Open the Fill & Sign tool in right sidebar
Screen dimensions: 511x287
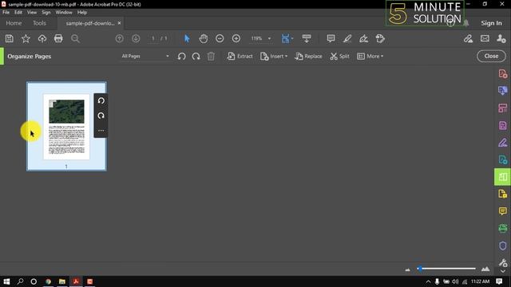(x=503, y=143)
